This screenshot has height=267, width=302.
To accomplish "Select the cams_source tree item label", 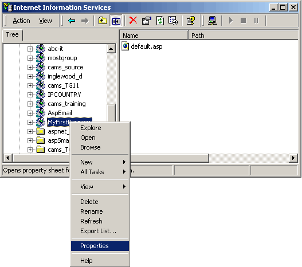I will point(65,67).
